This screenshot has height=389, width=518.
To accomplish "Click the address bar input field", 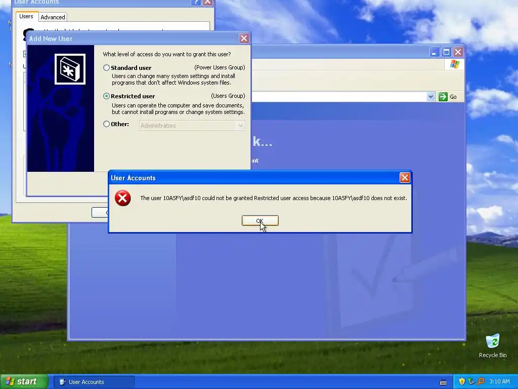I will point(338,97).
